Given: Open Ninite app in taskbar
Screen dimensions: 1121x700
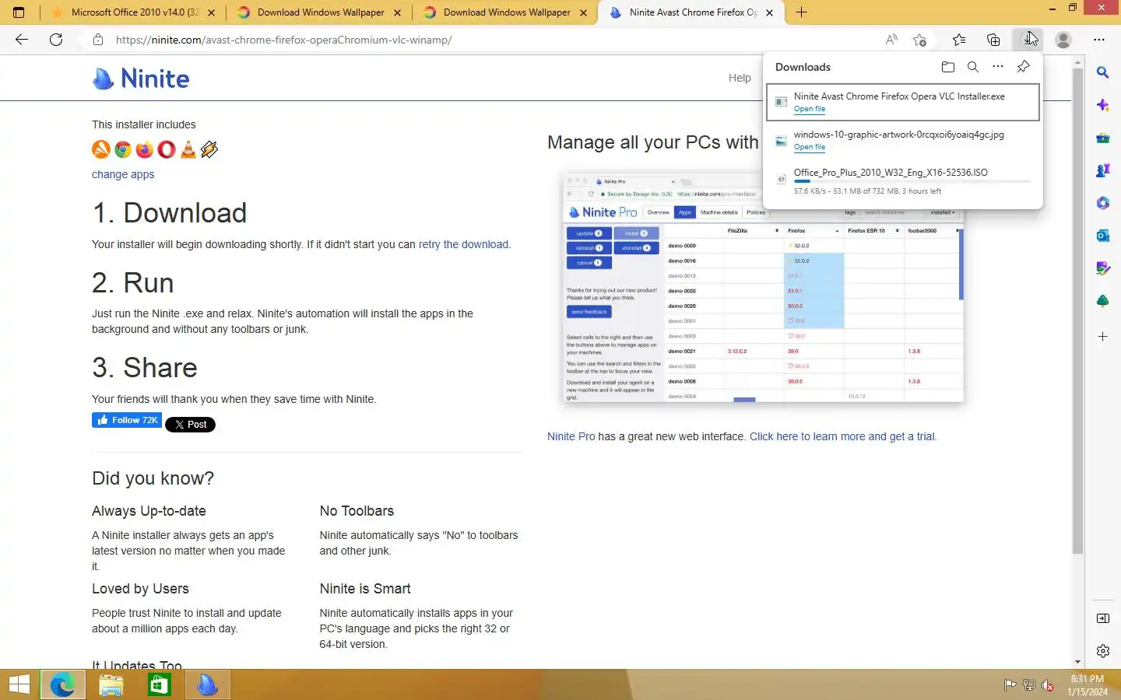Looking at the screenshot, I should [x=207, y=684].
